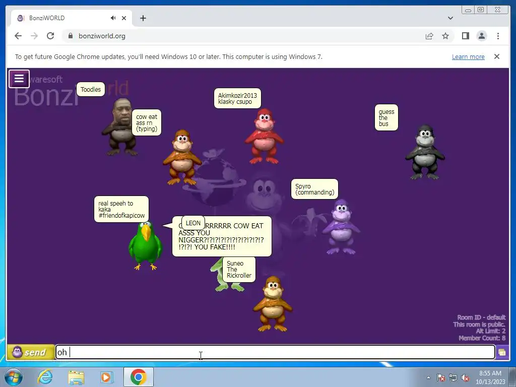
Task: Click the green parrot character
Action: point(146,245)
